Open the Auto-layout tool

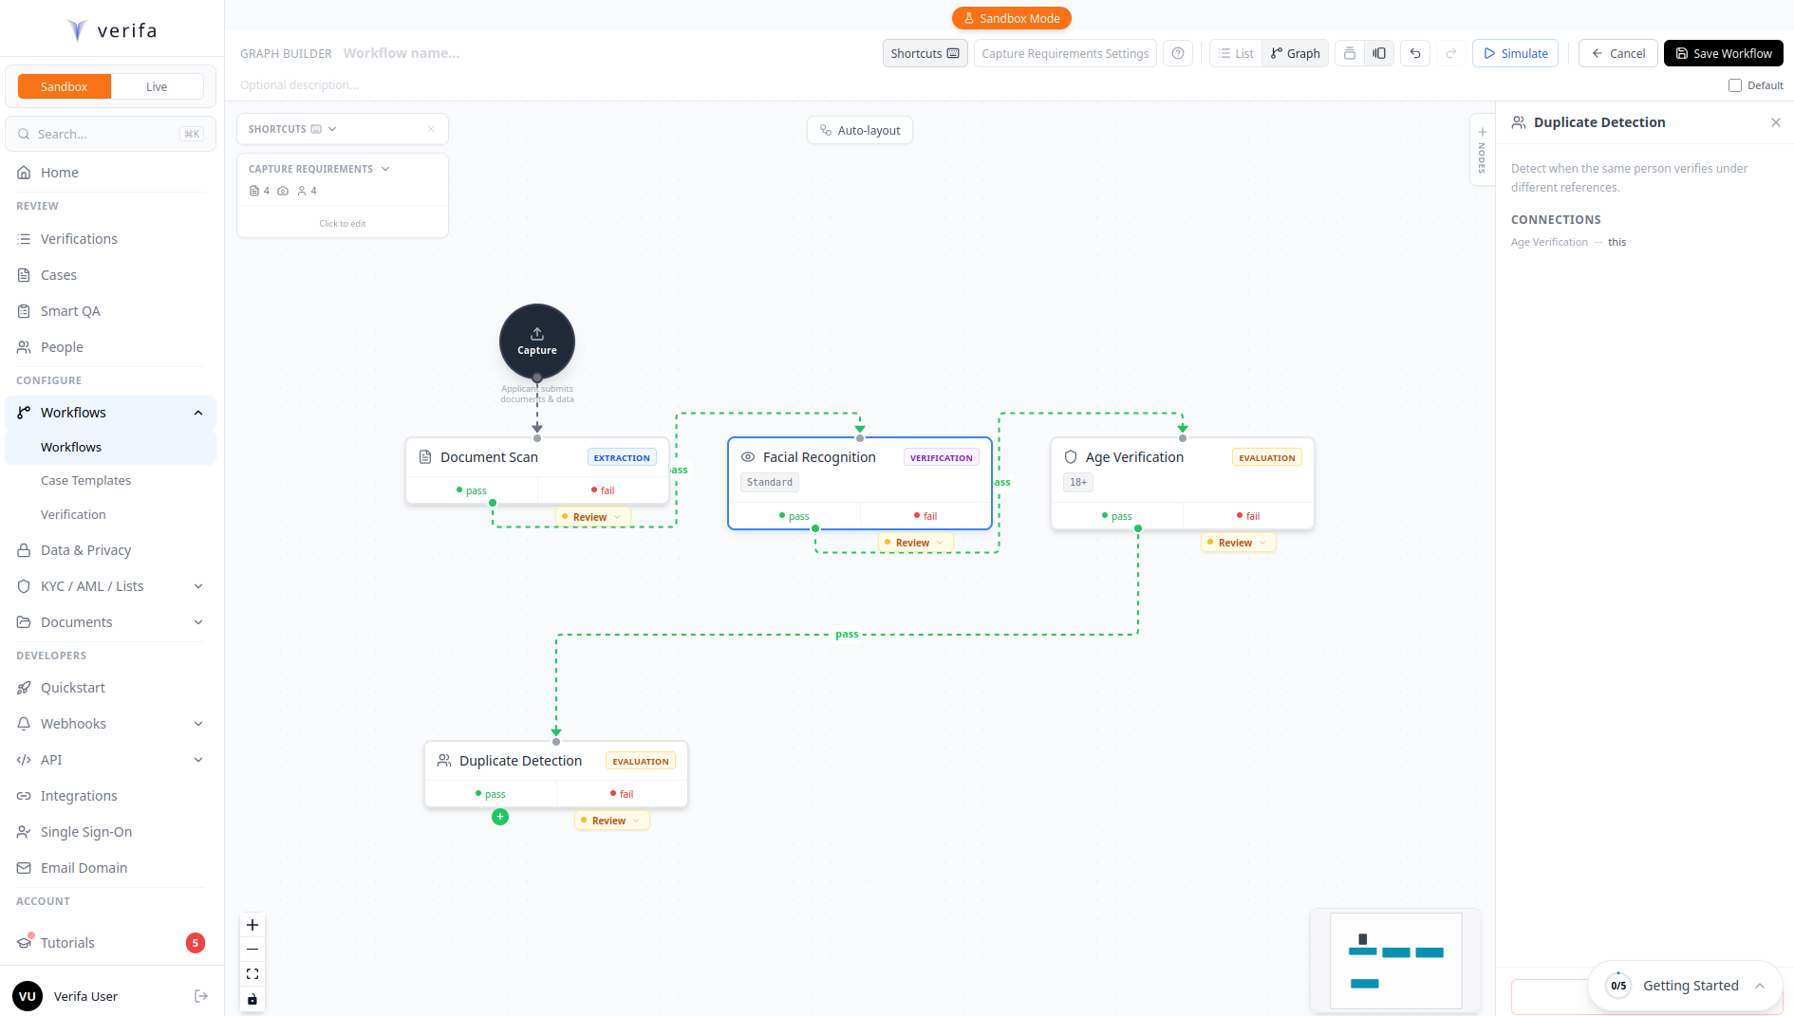point(859,130)
